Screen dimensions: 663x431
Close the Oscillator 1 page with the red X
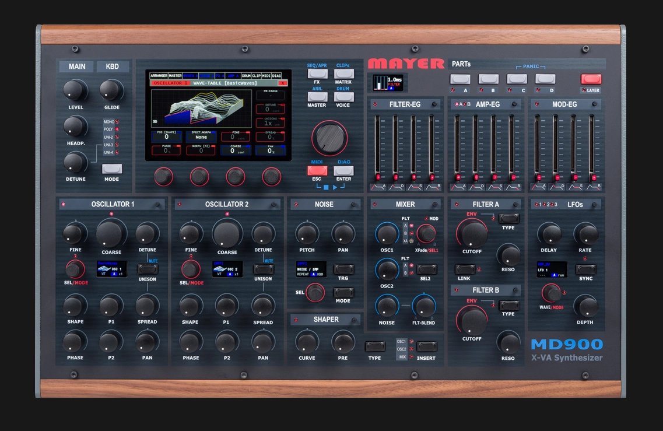tap(283, 83)
